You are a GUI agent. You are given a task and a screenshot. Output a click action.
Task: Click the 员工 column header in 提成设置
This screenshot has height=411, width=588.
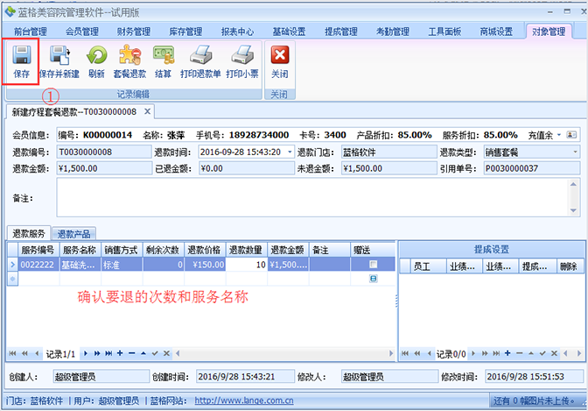click(x=428, y=266)
